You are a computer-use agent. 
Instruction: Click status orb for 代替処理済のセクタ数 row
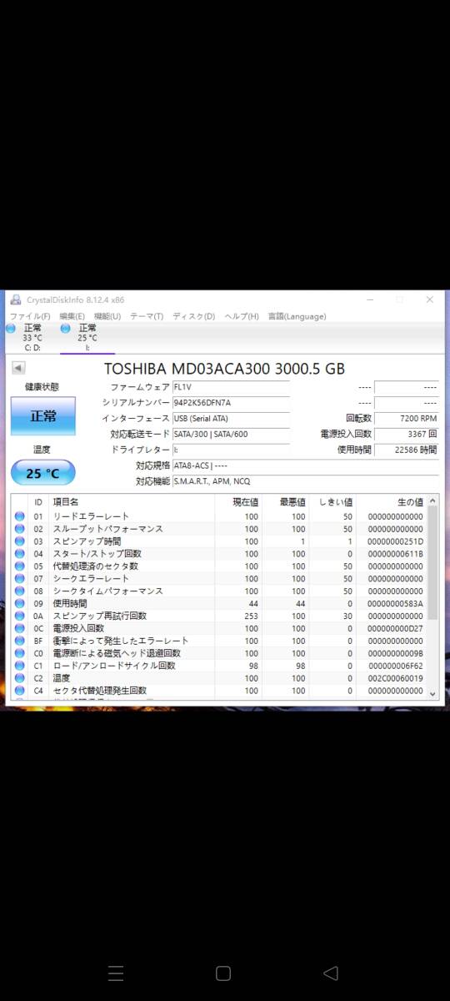click(x=20, y=566)
